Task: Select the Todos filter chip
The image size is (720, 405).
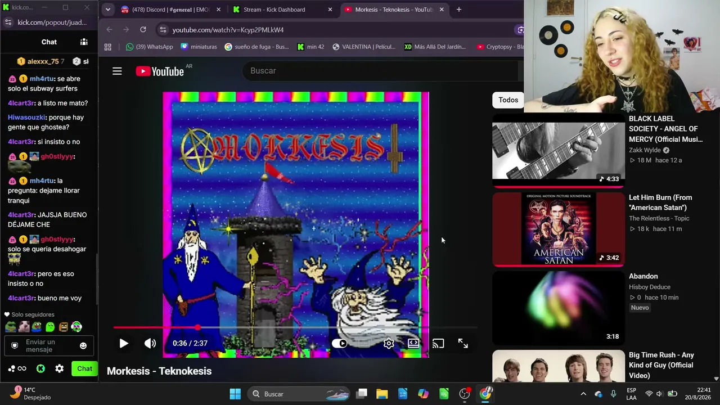Action: [x=508, y=100]
